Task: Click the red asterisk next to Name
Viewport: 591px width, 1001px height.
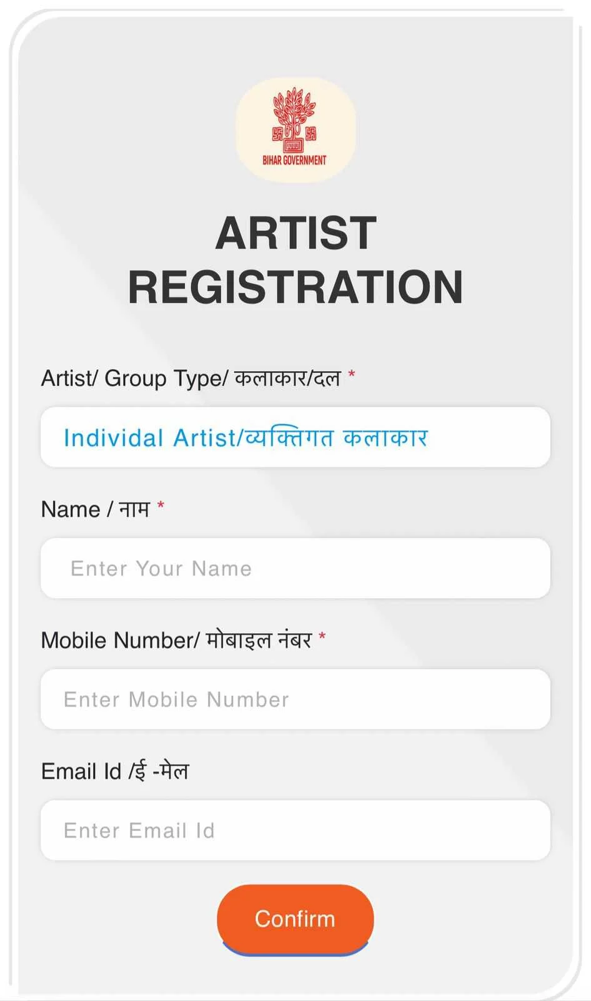Action: click(161, 505)
